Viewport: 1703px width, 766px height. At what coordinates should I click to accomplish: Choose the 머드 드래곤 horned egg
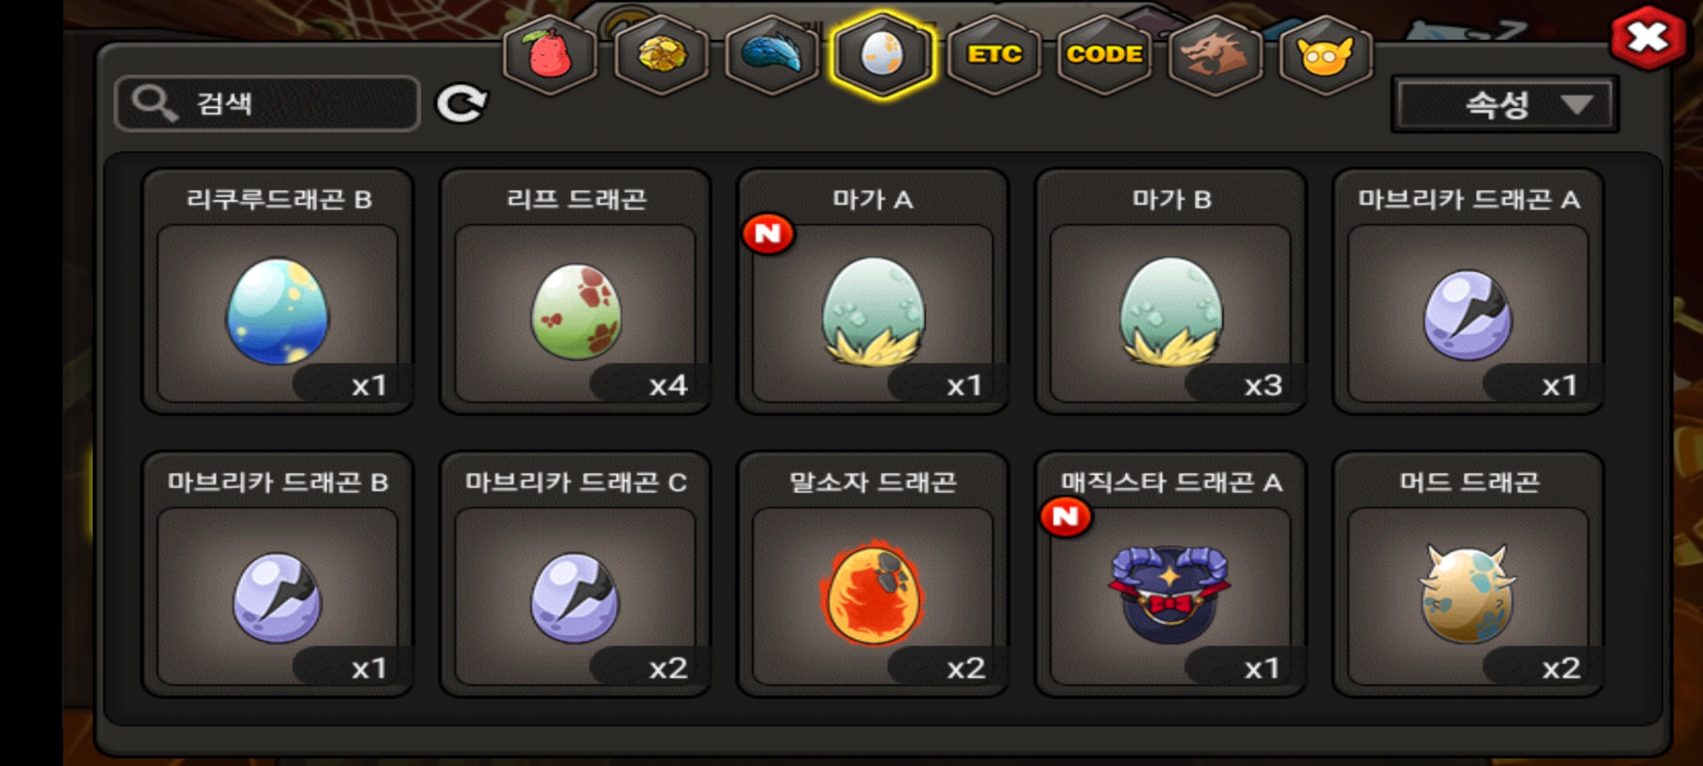coord(1468,574)
